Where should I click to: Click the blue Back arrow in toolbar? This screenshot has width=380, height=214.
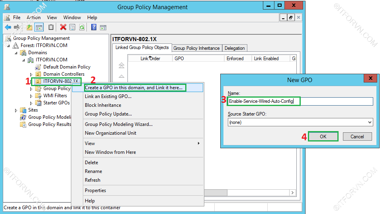[x=8, y=27]
